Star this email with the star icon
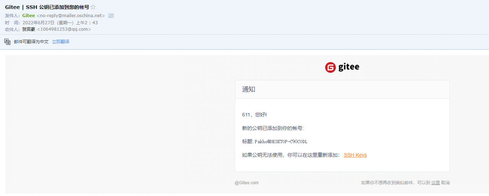Screen dimensions: 489x196 coord(93,7)
